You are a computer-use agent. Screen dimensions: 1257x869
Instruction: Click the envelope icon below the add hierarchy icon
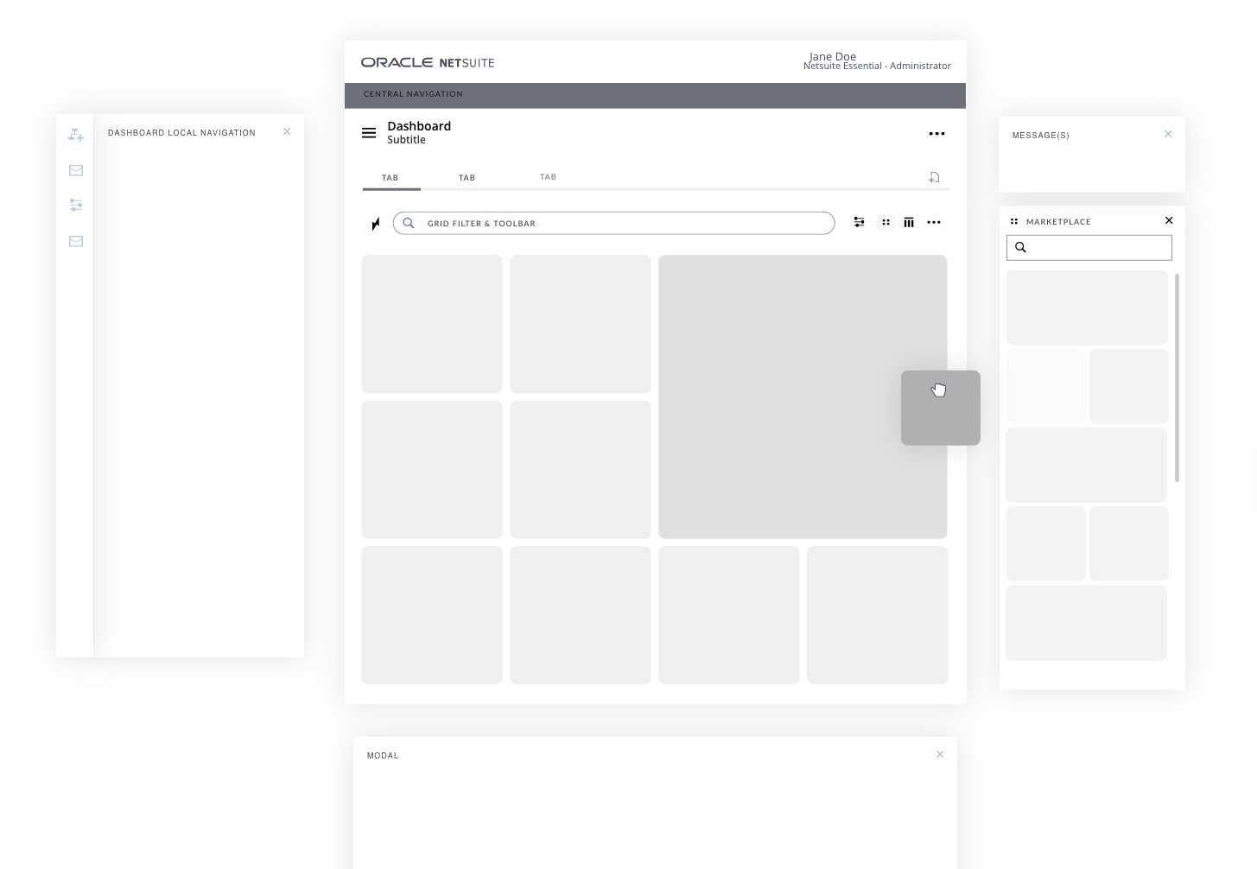click(x=76, y=170)
